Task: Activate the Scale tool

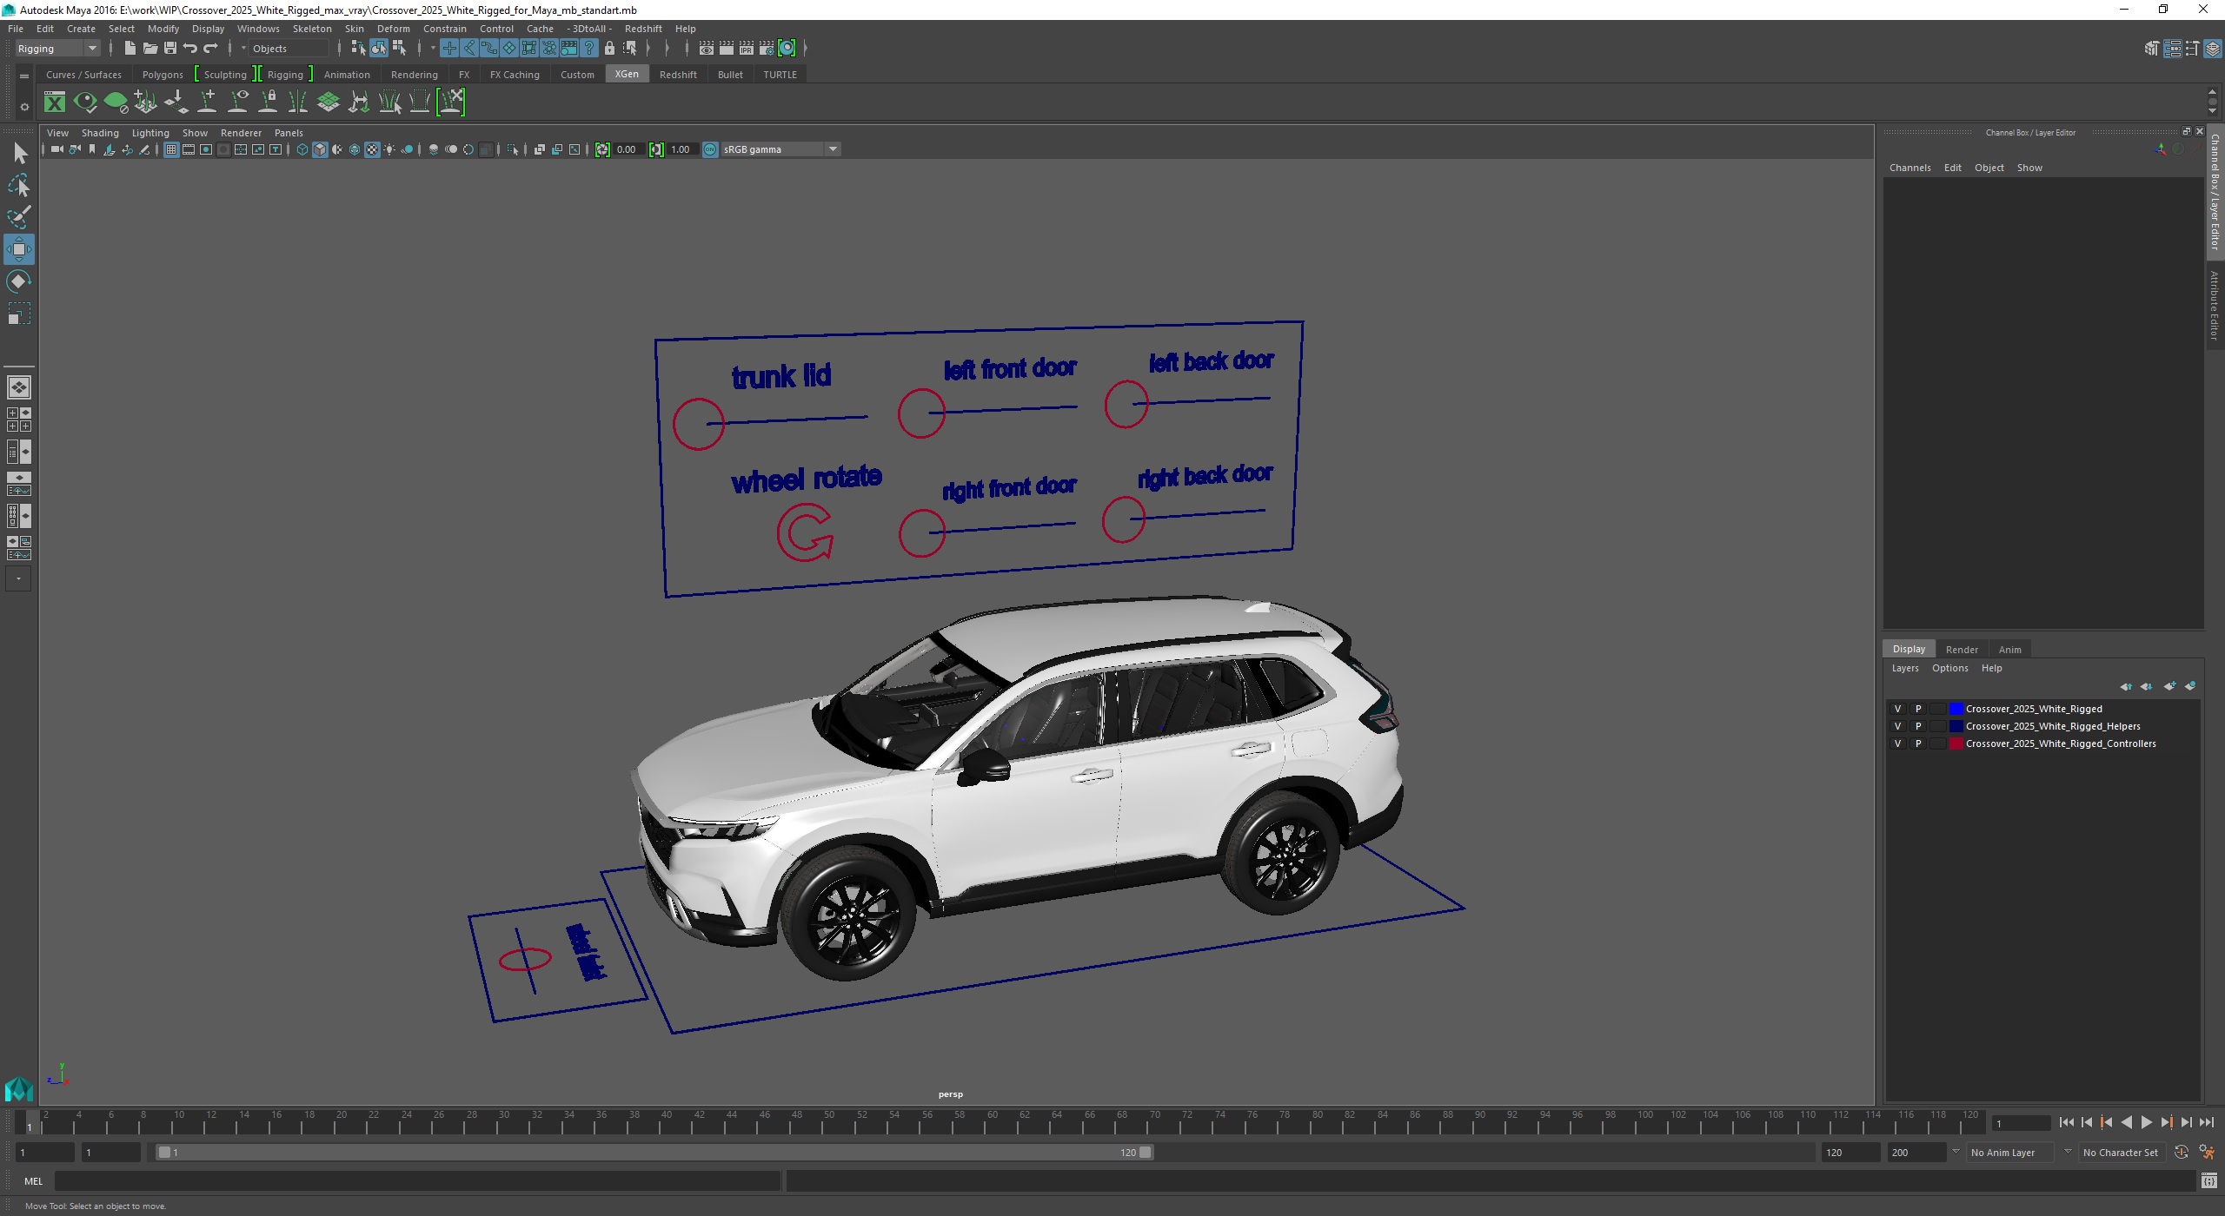Action: 19,314
